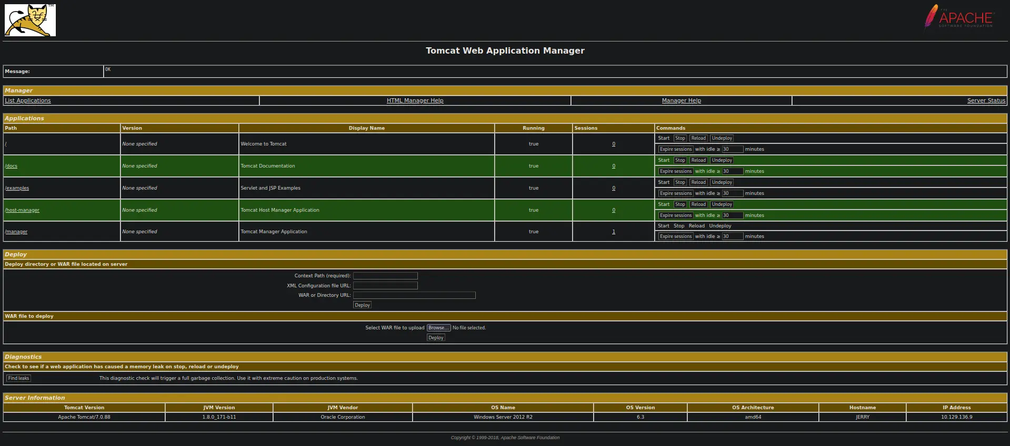Open the List Applications link
1010x446 pixels.
tap(28, 100)
